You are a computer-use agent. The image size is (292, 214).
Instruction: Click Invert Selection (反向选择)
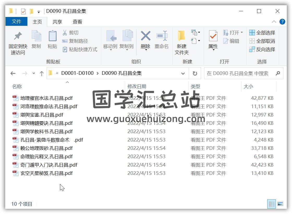coord(262,50)
